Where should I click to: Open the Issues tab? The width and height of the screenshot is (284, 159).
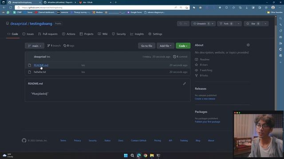tap(28, 34)
